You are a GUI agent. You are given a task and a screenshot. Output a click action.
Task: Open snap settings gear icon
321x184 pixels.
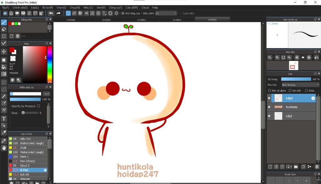pyautogui.click(x=117, y=13)
